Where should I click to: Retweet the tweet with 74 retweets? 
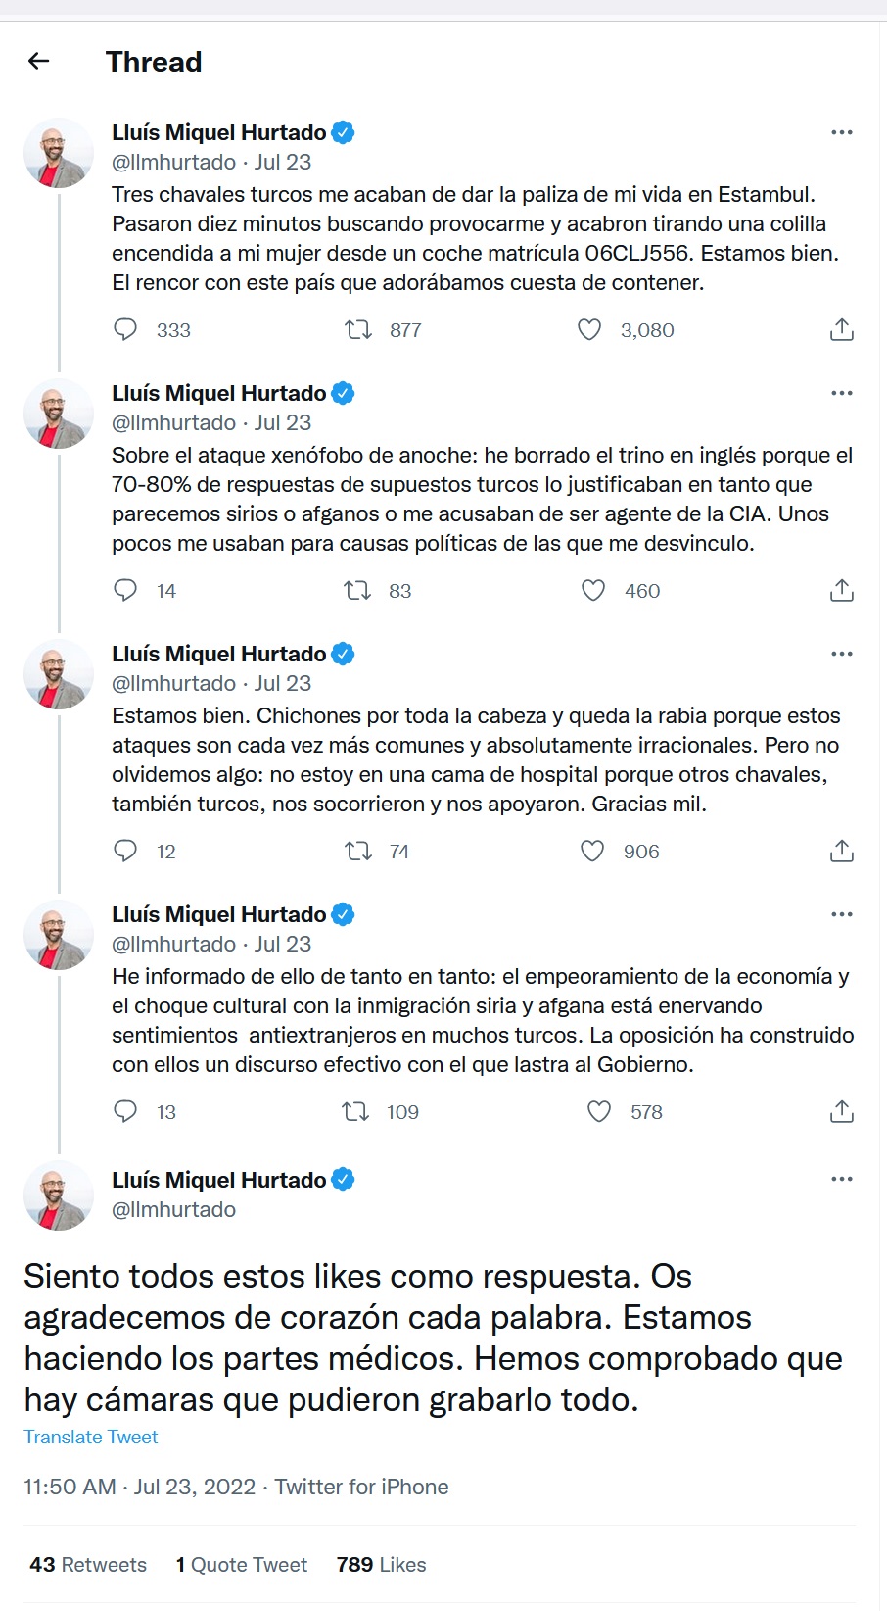coord(358,852)
